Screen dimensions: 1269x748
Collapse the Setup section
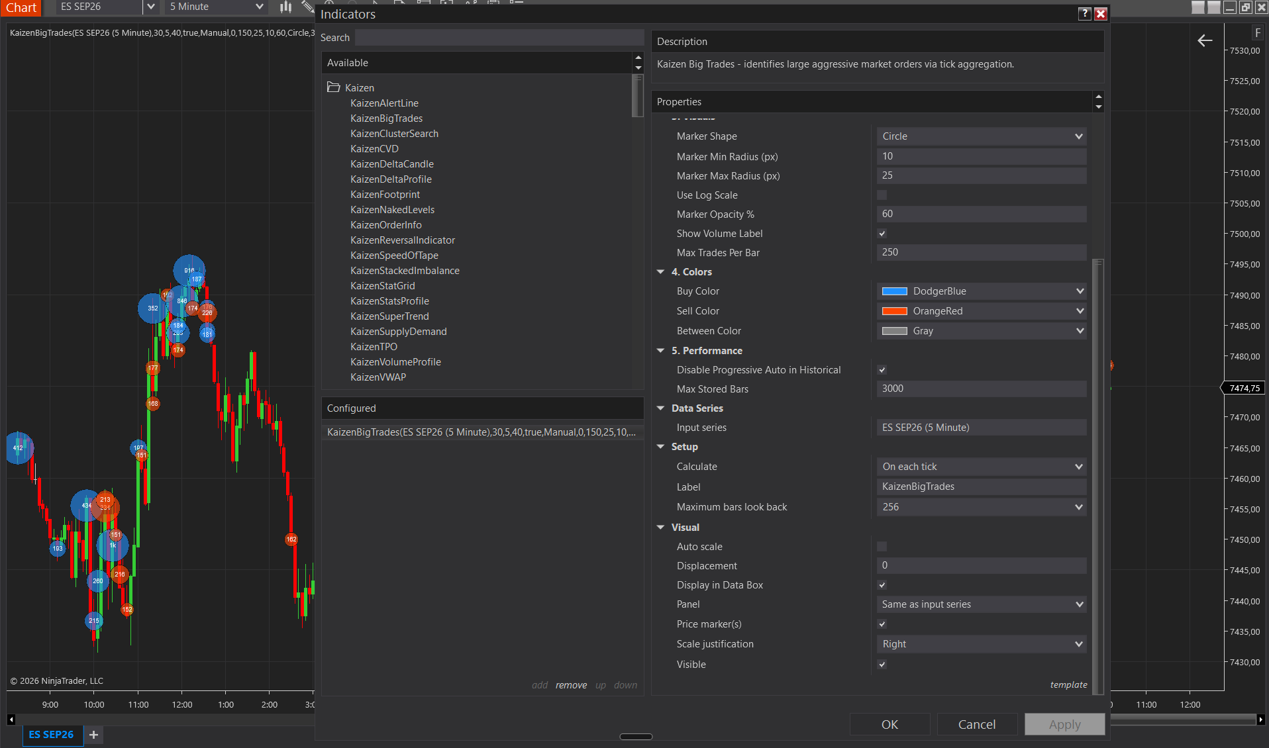pos(660,447)
